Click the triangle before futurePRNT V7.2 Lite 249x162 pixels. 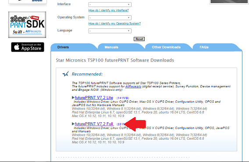(73, 97)
